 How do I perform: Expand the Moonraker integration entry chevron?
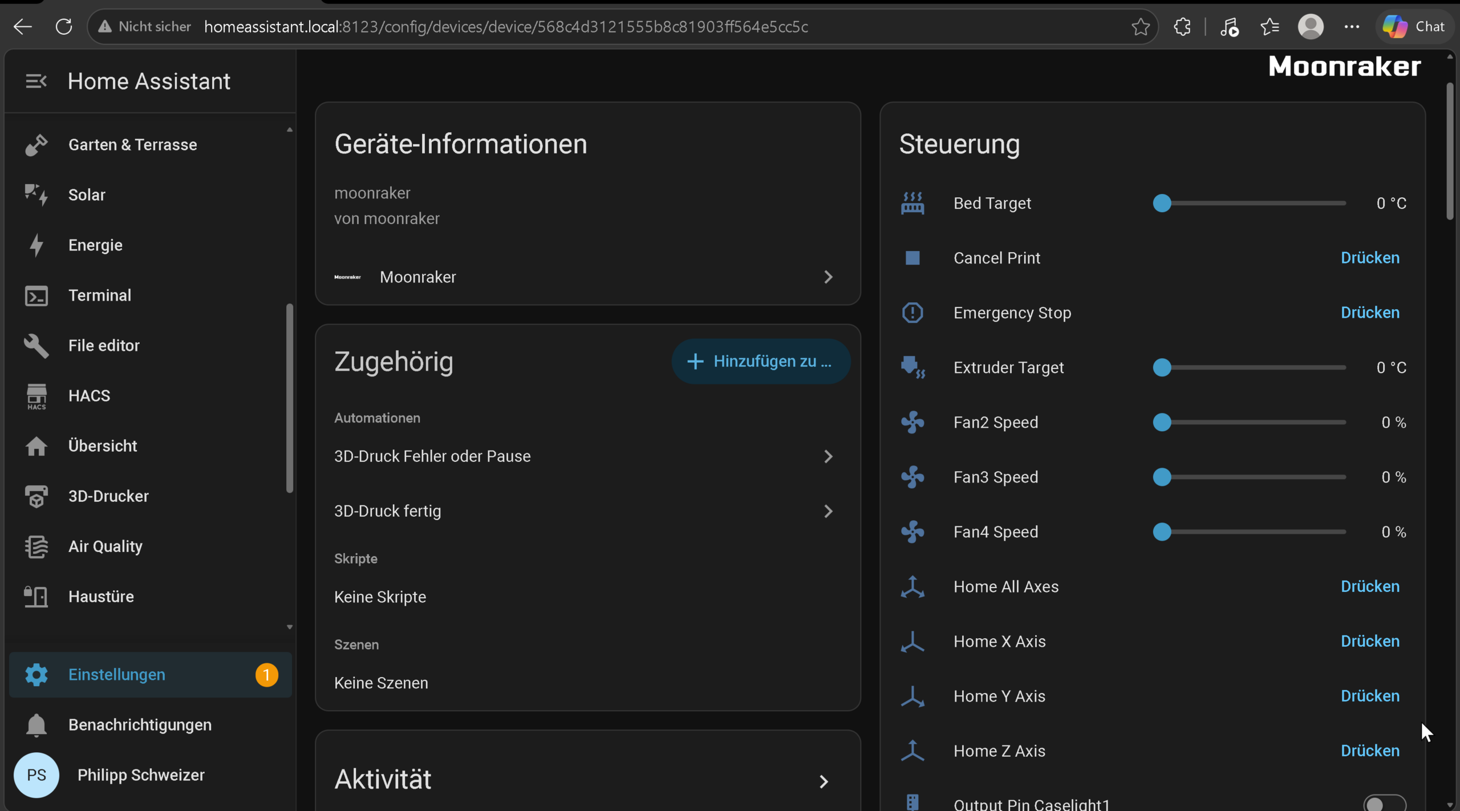(829, 277)
